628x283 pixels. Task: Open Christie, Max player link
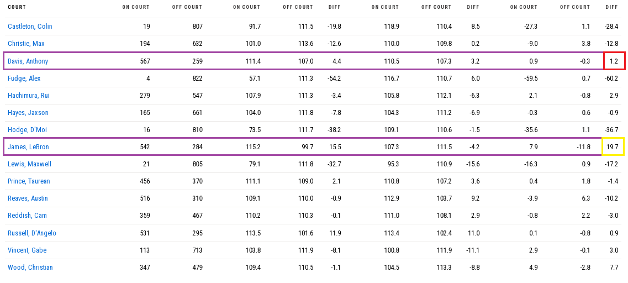pos(26,44)
